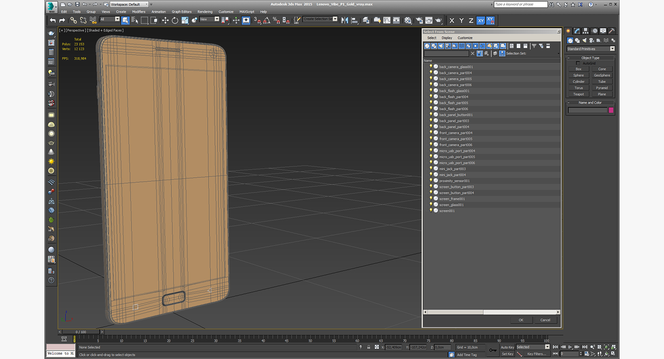This screenshot has height=359, width=664.
Task: Click the time slider at 0 / 100
Action: pos(81,332)
